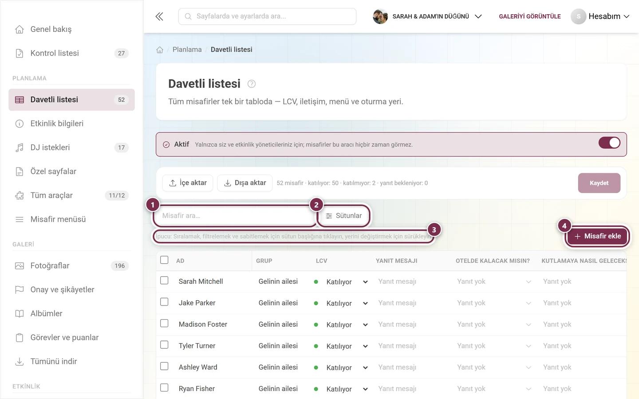This screenshot has width=639, height=399.
Task: Click the Misafir menüsü lines icon
Action: click(x=20, y=219)
